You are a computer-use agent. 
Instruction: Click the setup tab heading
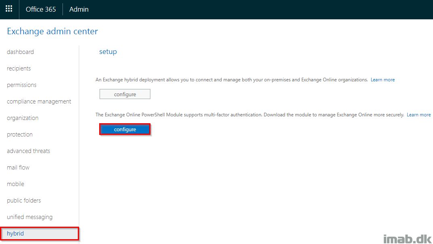[x=108, y=52]
